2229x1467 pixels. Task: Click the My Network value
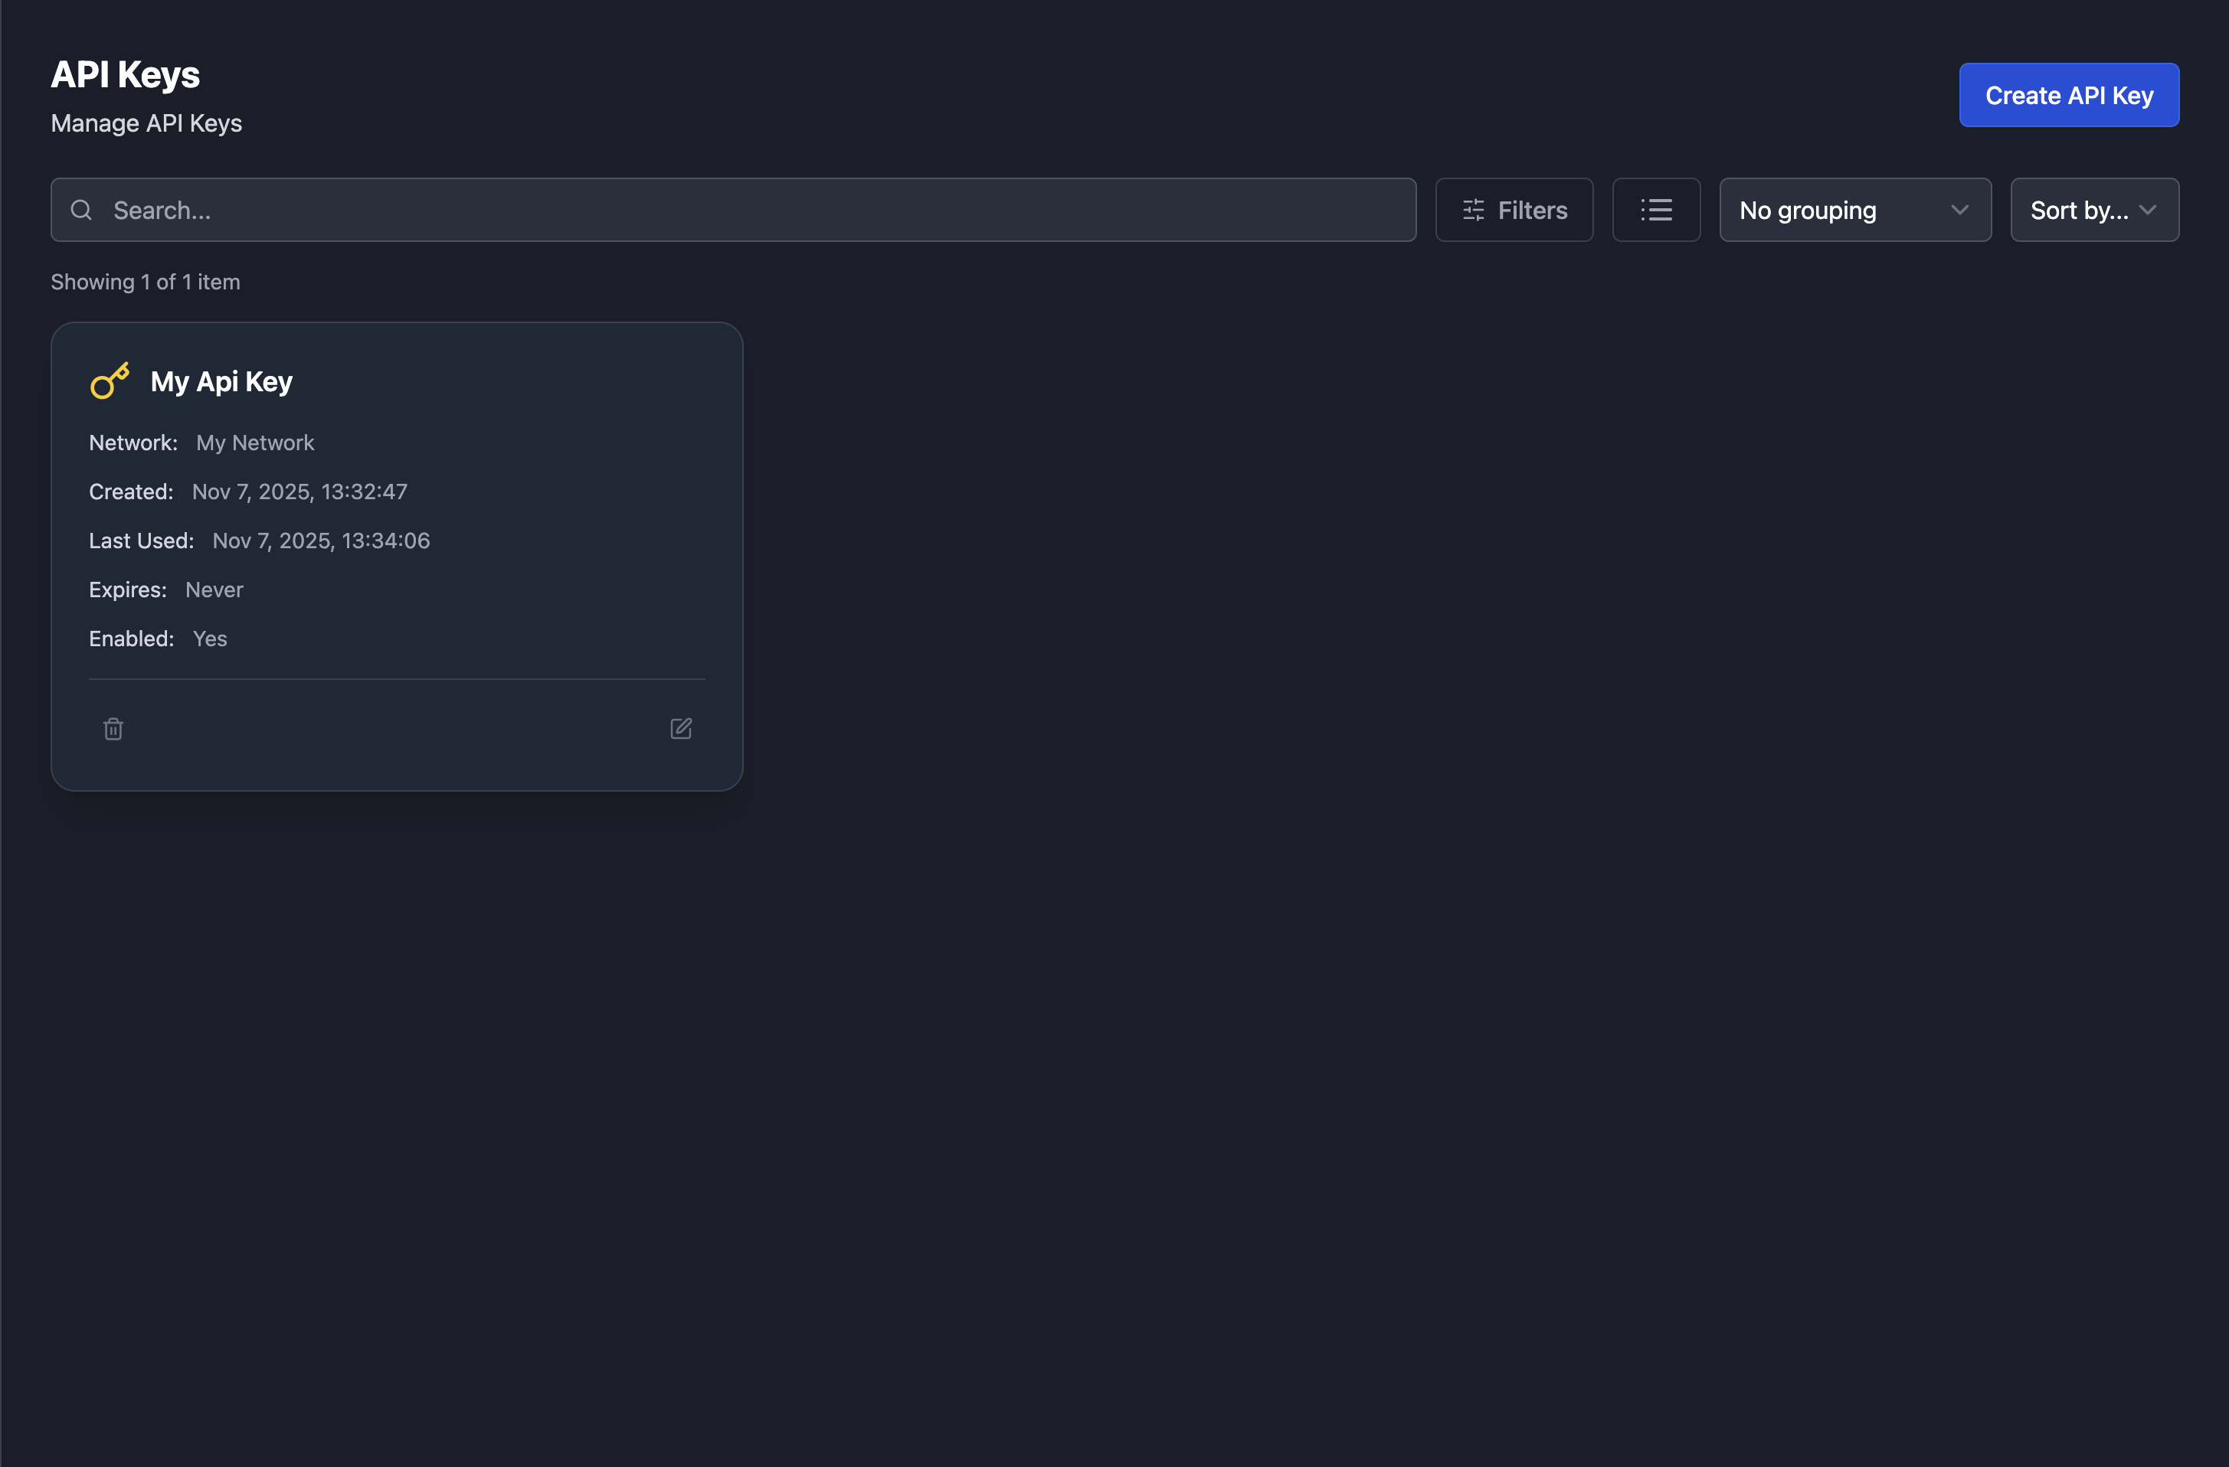tap(255, 443)
